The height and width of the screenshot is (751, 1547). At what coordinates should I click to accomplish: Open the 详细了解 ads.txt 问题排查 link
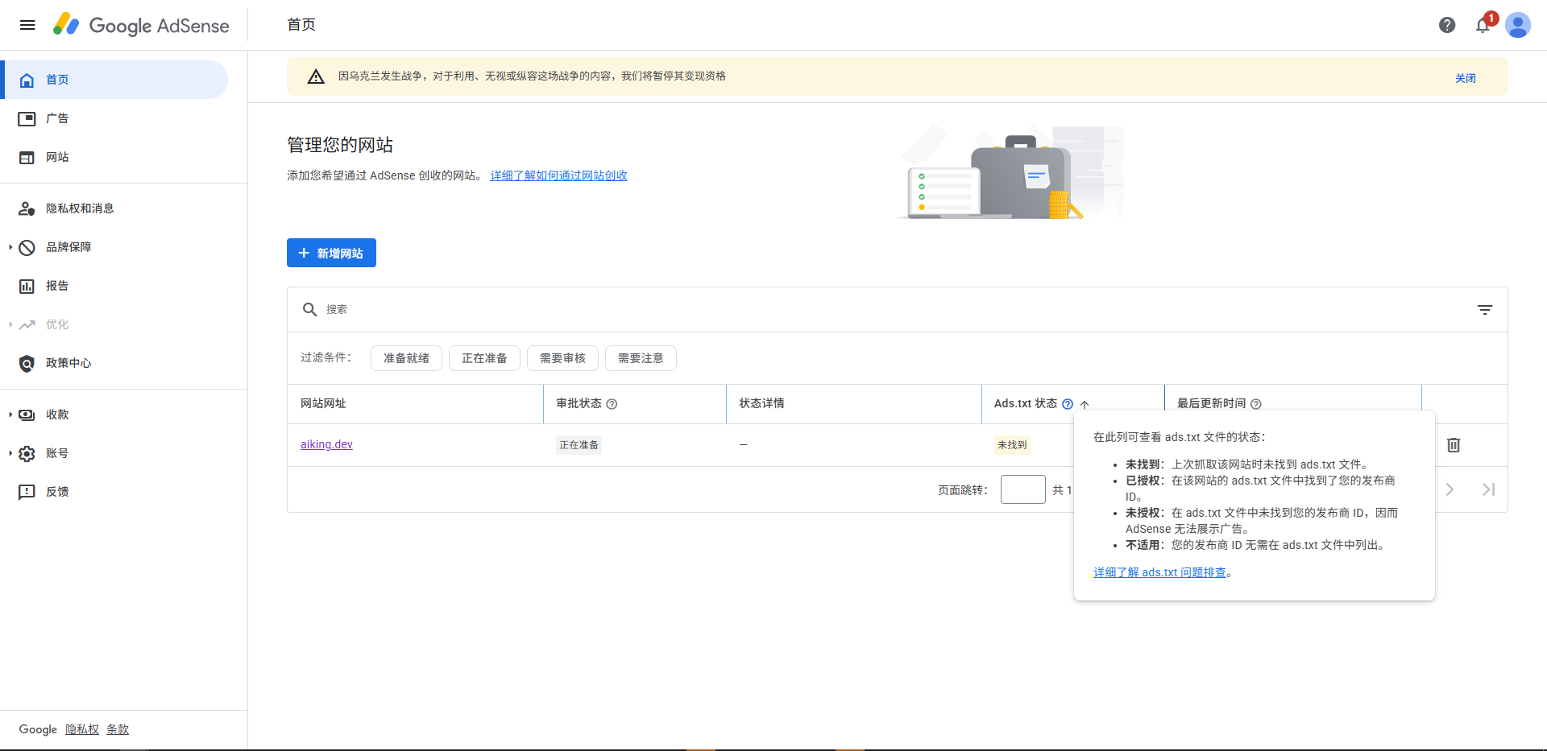pyautogui.click(x=1159, y=572)
